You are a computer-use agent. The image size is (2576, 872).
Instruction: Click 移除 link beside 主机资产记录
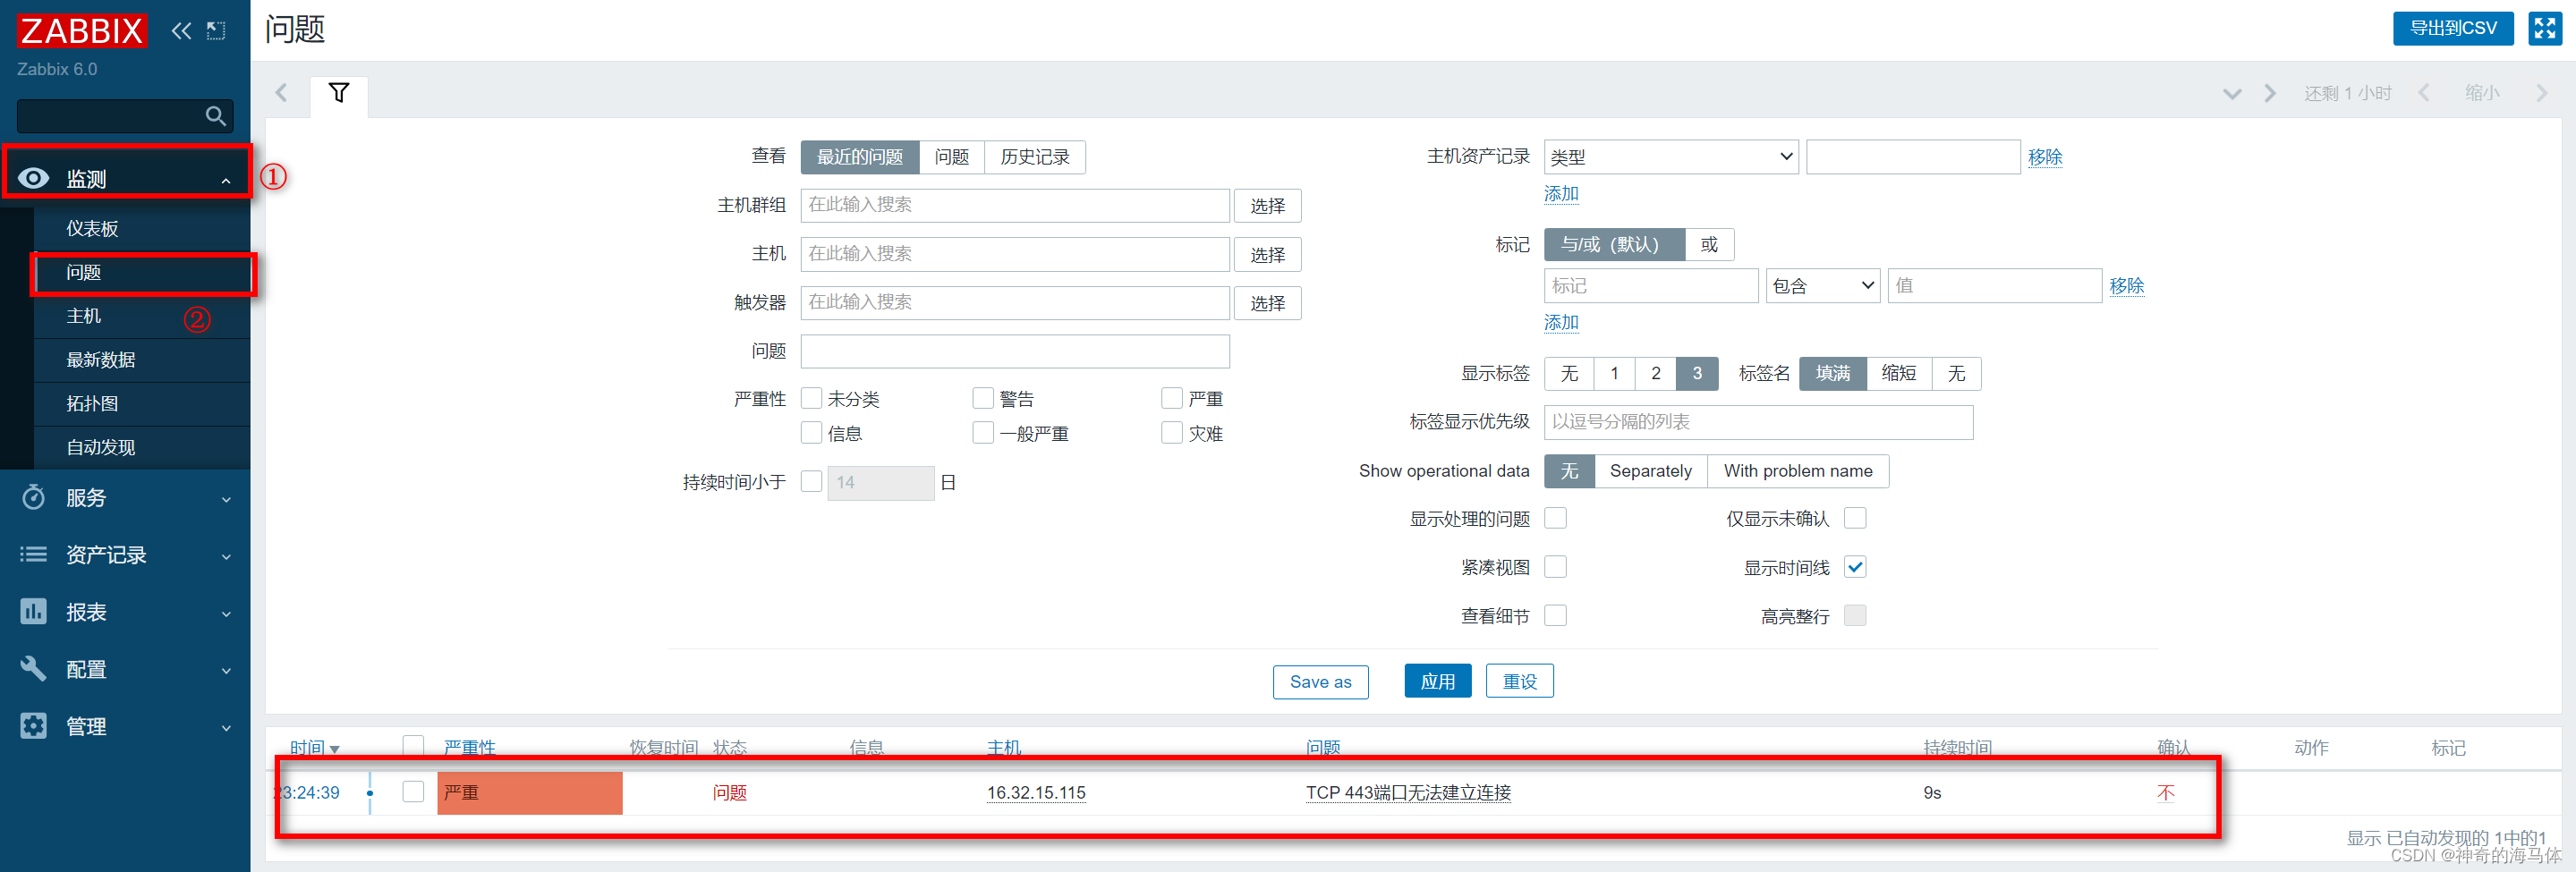coord(2045,157)
